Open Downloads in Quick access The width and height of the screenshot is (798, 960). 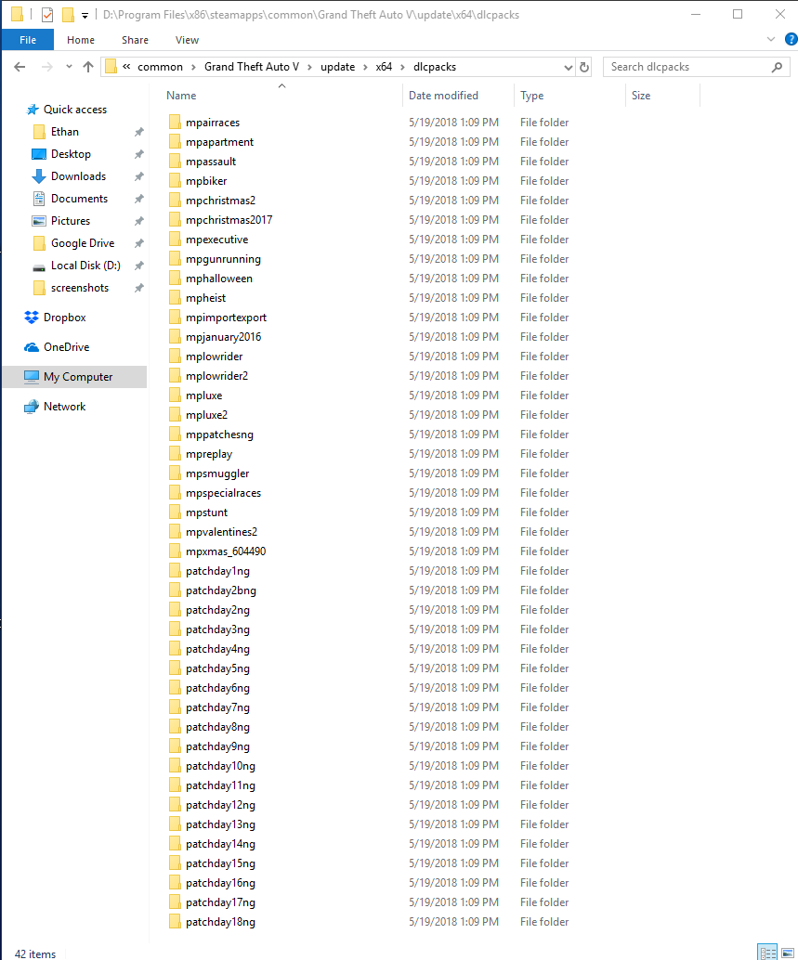[78, 176]
